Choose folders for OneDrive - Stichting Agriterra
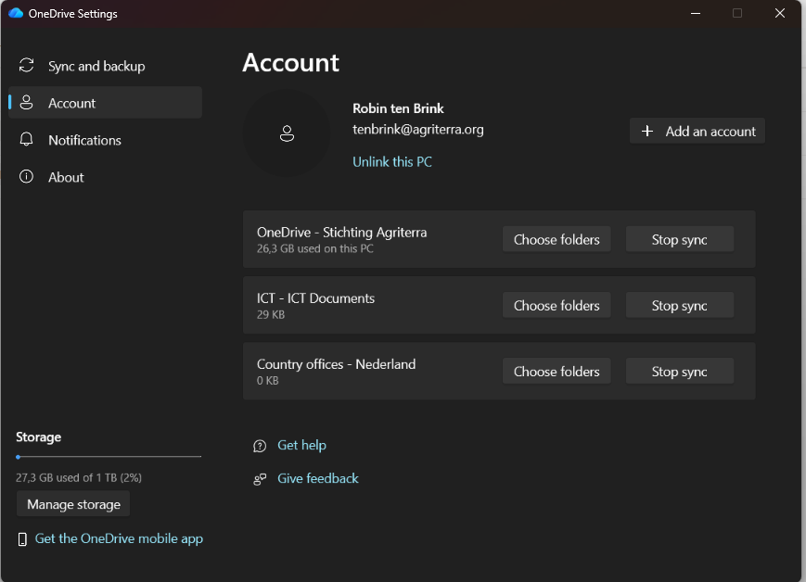The width and height of the screenshot is (806, 582). [557, 239]
